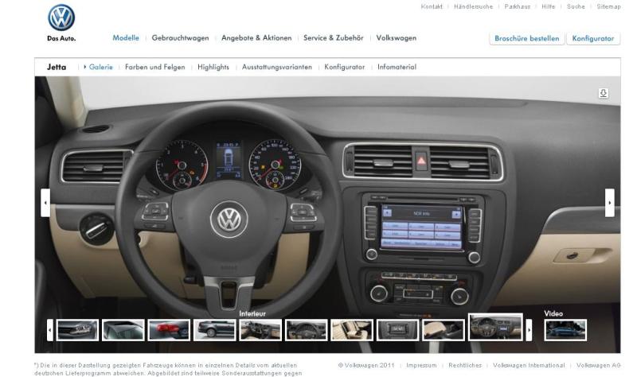Open the Angebote & Aktionen menu
This screenshot has height=377, width=637.
point(256,37)
